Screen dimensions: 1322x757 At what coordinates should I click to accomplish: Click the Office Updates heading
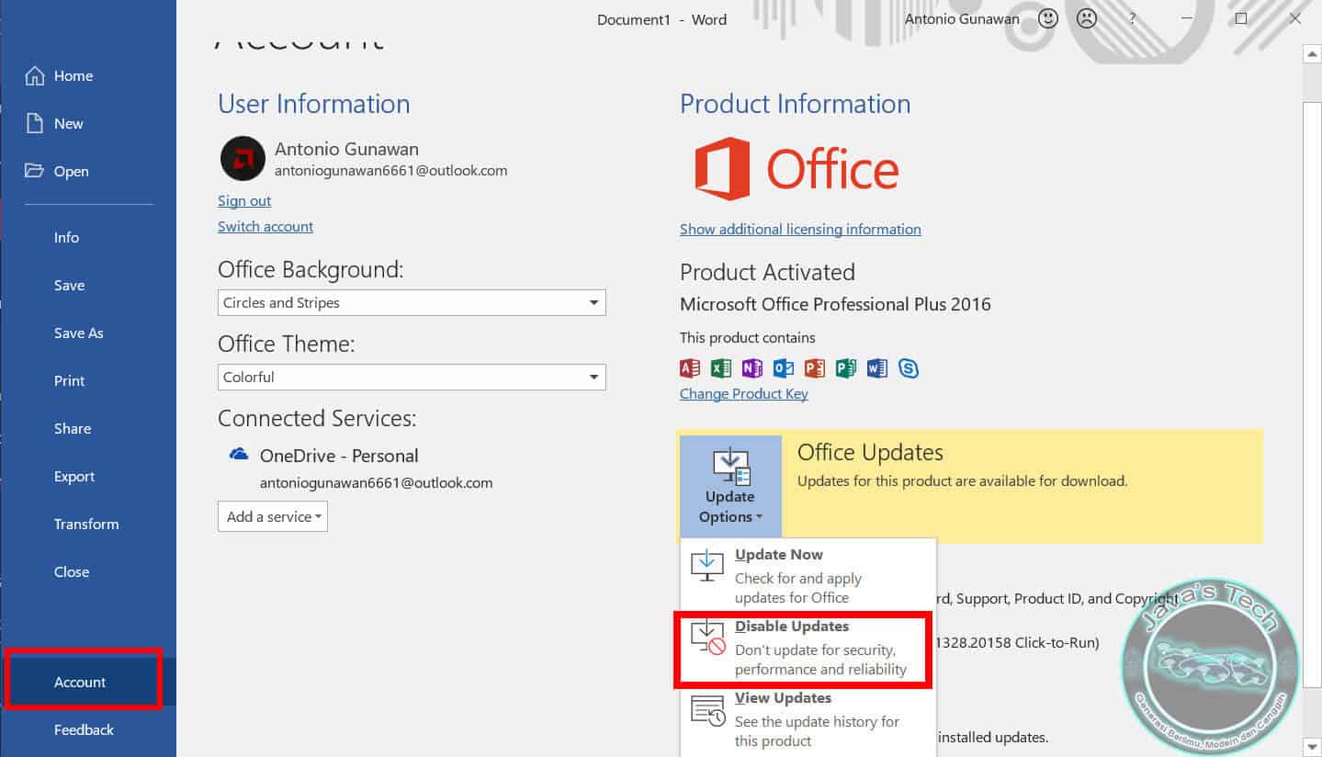(870, 452)
